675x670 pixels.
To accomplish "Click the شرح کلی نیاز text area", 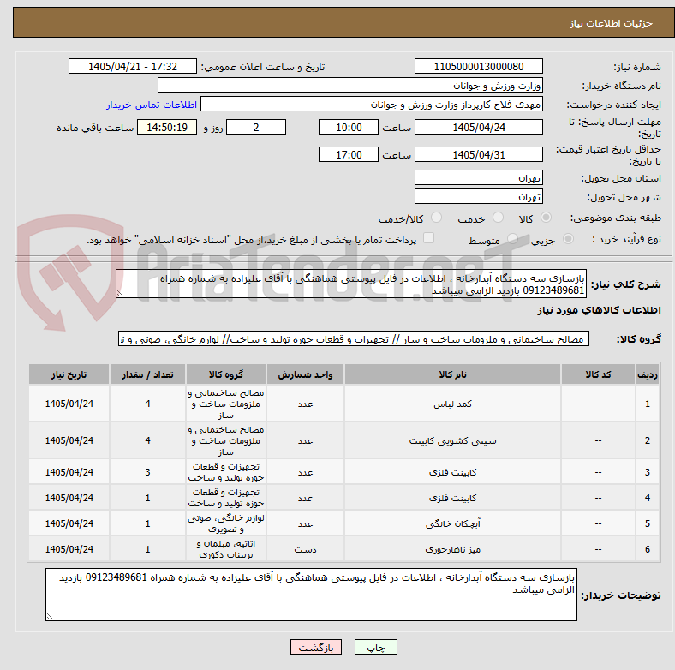I will (351, 284).
